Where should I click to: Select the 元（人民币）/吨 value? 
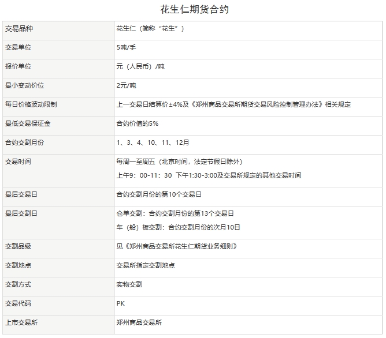(x=140, y=66)
